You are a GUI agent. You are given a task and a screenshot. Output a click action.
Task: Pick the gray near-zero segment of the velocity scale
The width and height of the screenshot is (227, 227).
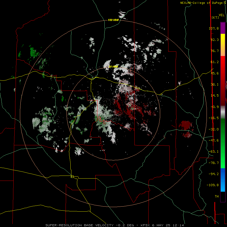point(223,112)
